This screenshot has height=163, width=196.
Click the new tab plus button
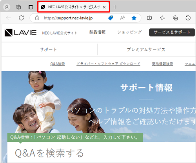(x=115, y=7)
